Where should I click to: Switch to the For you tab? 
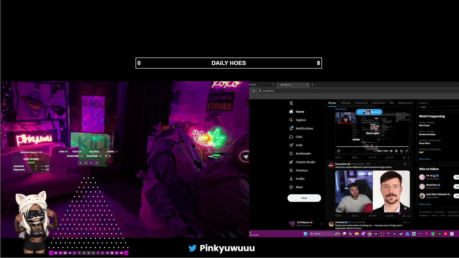click(x=332, y=103)
